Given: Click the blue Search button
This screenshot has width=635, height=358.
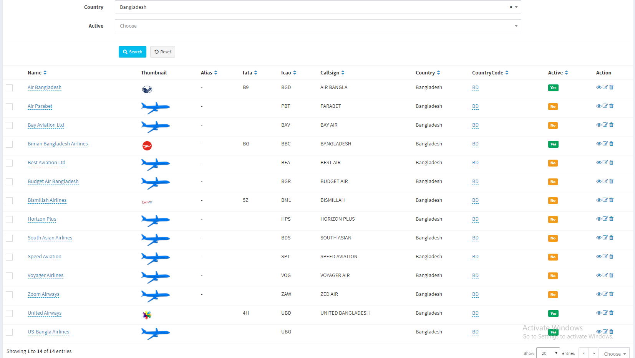Looking at the screenshot, I should pyautogui.click(x=133, y=52).
